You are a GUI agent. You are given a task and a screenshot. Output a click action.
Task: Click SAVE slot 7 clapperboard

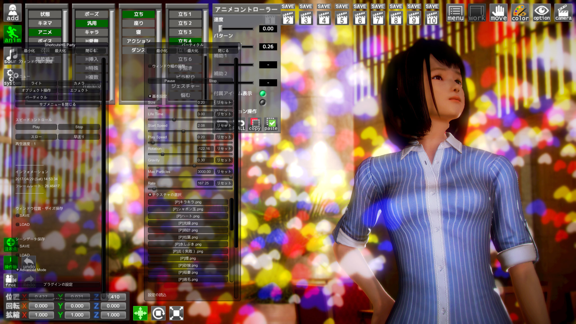coord(378,17)
